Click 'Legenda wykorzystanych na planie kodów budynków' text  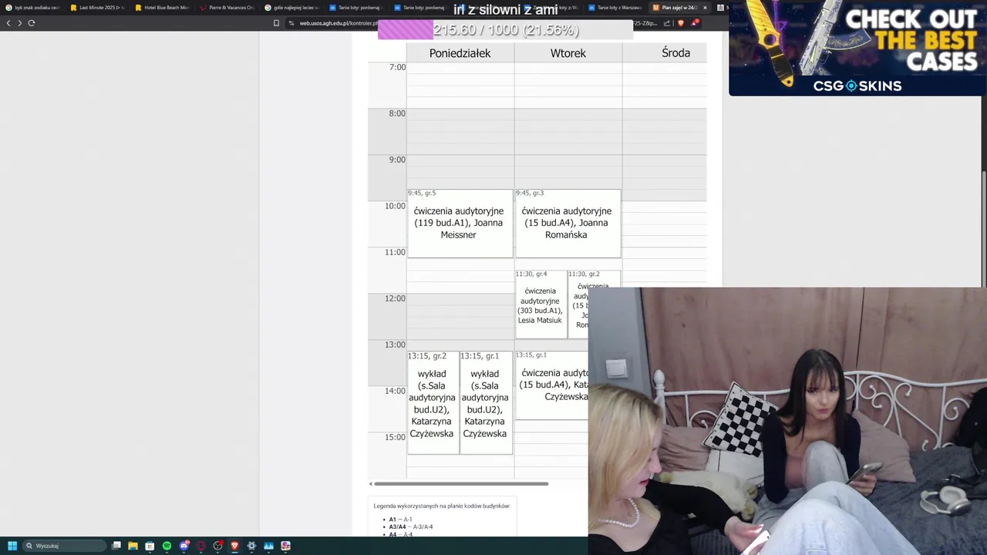442,506
